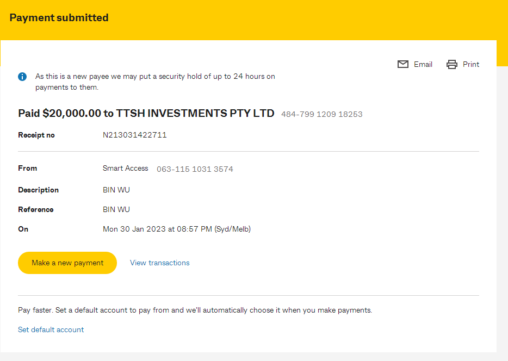Viewport: 508px width, 361px height.
Task: Click the Payment submitted heading
Action: 59,17
